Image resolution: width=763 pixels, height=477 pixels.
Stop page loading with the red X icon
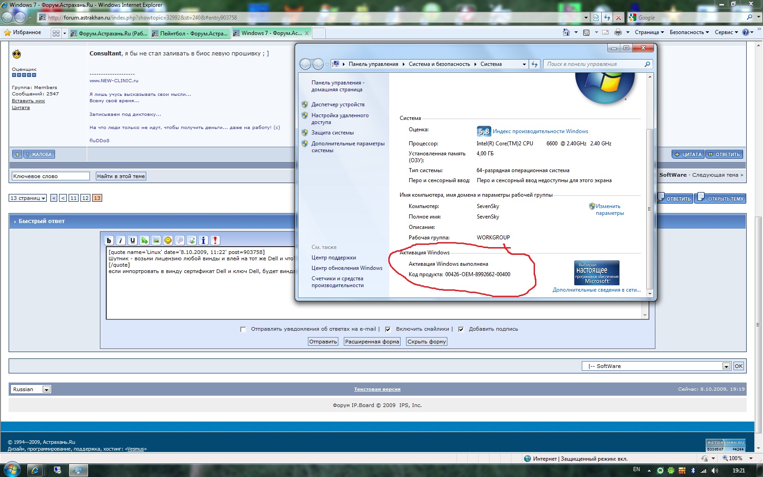coord(619,17)
